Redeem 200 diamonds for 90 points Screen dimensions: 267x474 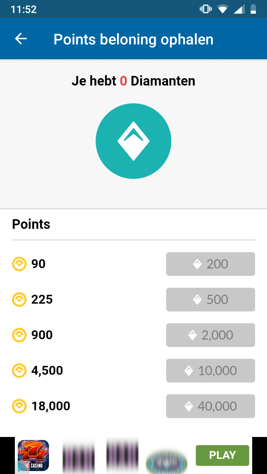[210, 264]
